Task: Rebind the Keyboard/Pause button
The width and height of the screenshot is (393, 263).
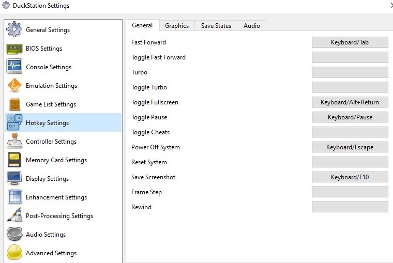Action: coord(350,117)
